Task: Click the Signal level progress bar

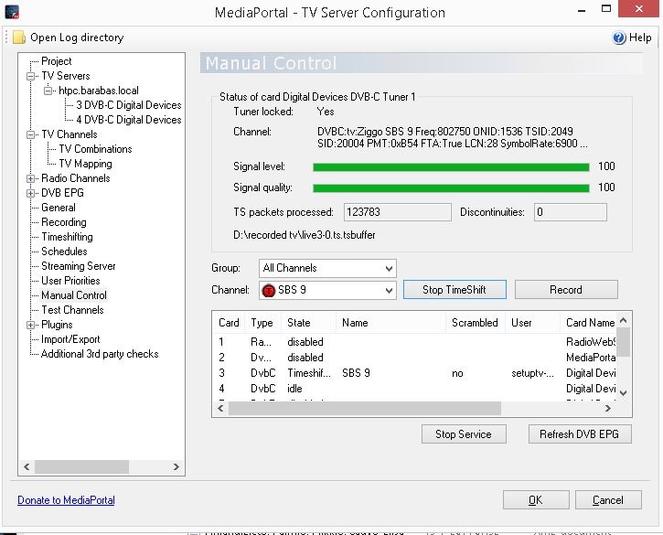Action: pyautogui.click(x=451, y=167)
